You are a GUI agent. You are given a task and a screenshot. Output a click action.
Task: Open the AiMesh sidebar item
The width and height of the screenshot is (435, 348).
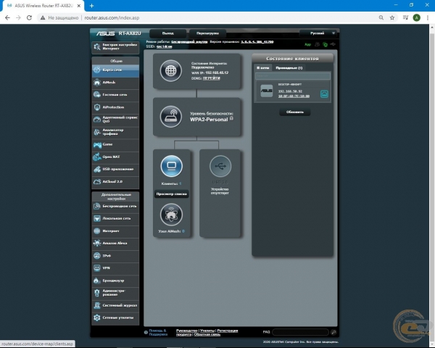[x=115, y=83]
